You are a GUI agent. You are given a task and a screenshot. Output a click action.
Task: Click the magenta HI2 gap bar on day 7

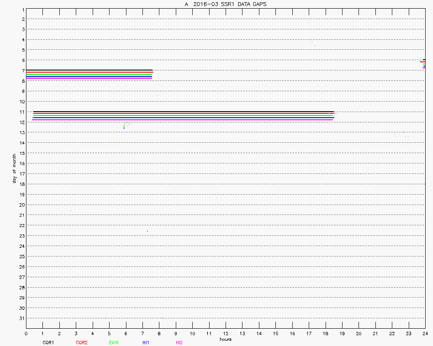89,78
